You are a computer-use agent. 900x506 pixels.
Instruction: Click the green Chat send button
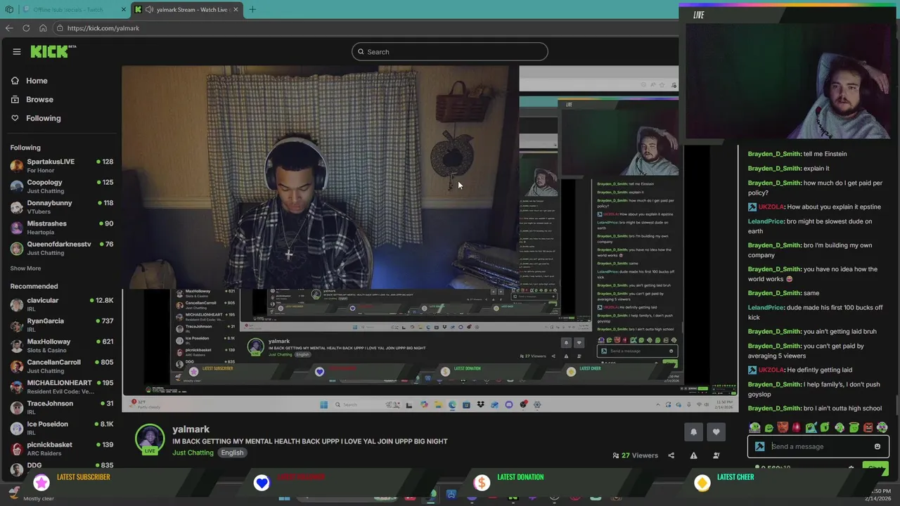click(x=874, y=467)
